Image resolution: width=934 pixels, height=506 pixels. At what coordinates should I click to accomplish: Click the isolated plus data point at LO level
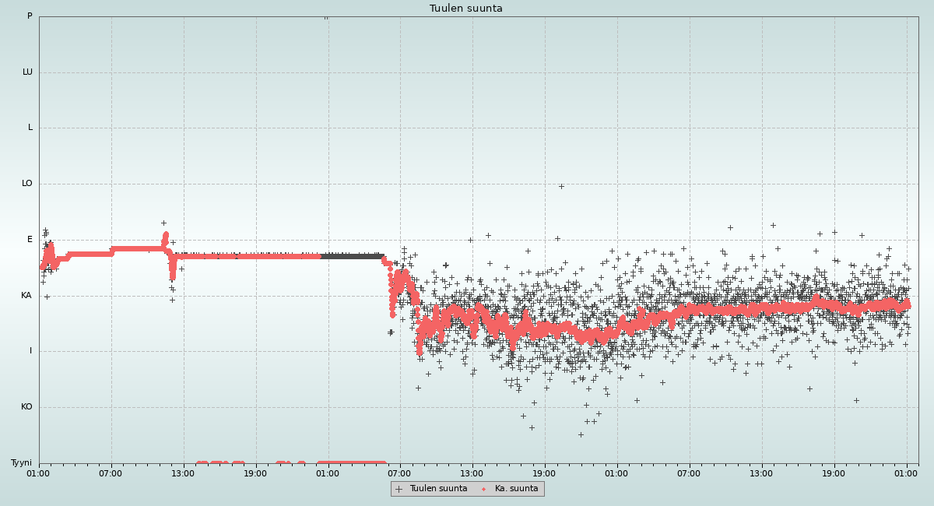pyautogui.click(x=560, y=186)
